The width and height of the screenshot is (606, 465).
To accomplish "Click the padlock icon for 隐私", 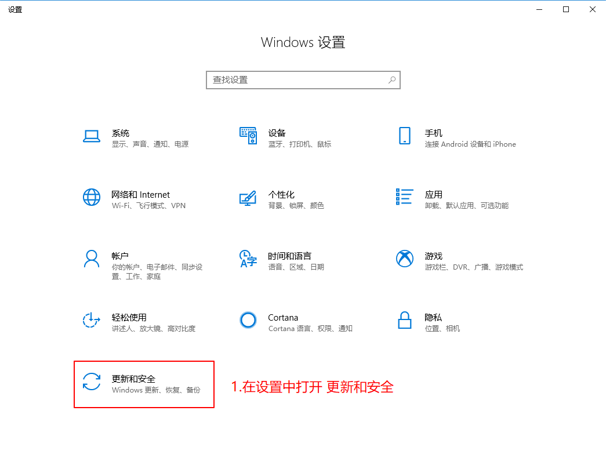I will coord(405,320).
